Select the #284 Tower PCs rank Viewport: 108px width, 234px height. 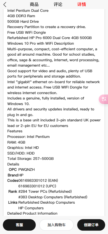[x=45, y=192]
